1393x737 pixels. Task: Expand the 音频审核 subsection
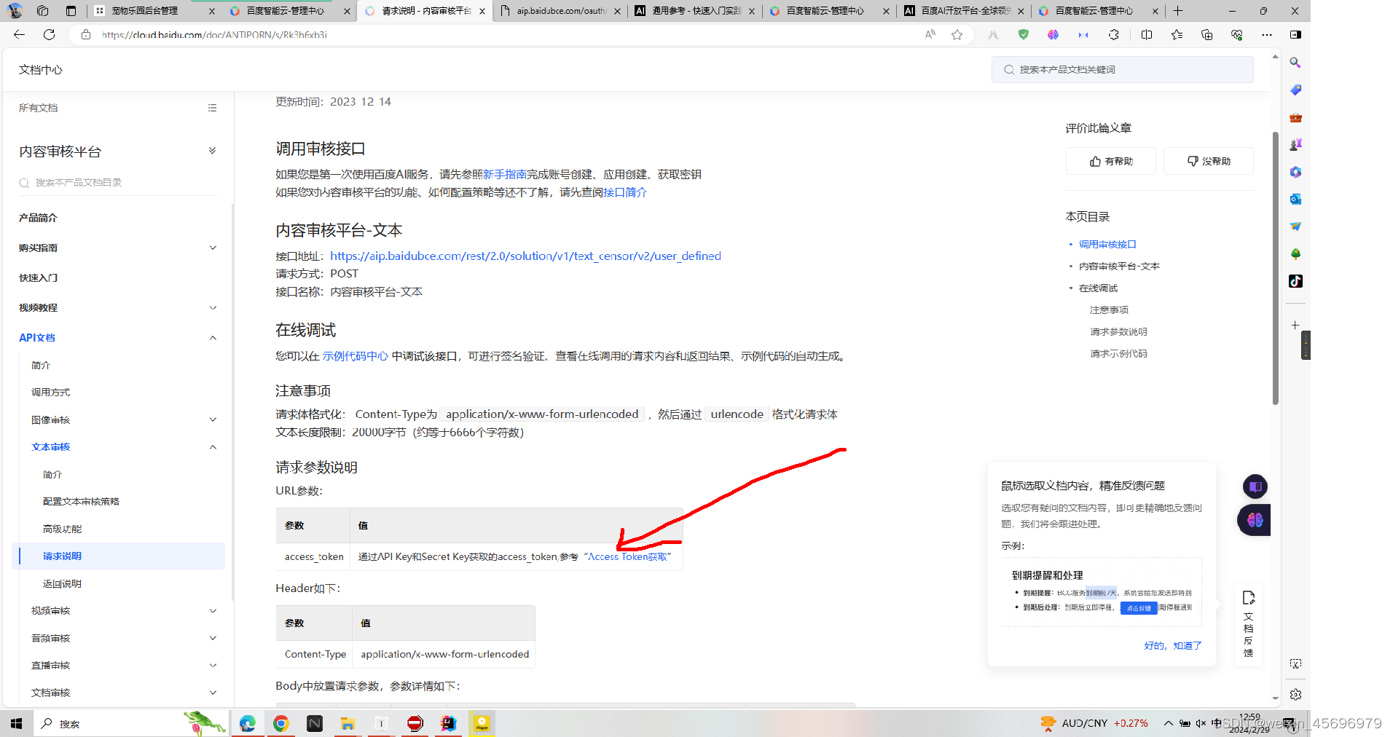pos(213,638)
